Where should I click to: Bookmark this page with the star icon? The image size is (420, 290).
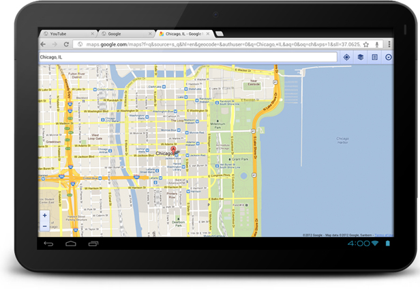[366, 44]
